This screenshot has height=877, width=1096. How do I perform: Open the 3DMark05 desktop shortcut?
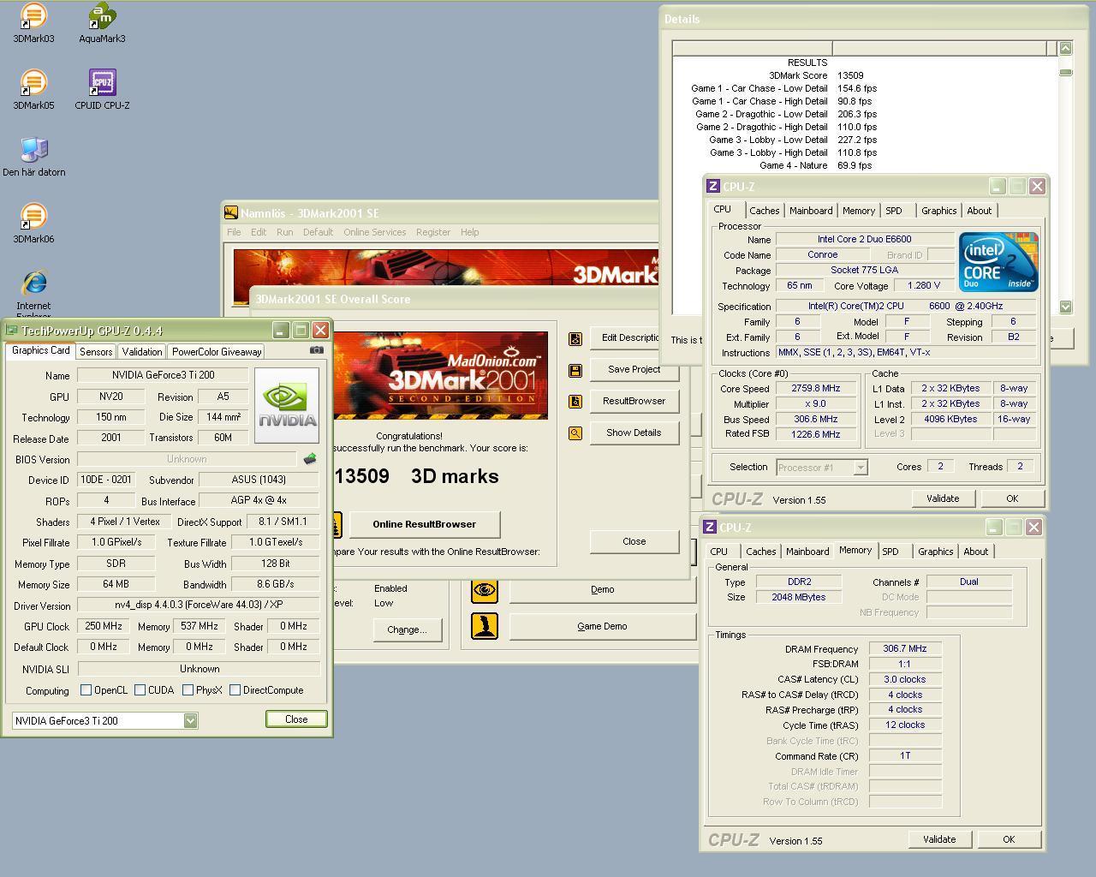pyautogui.click(x=33, y=90)
